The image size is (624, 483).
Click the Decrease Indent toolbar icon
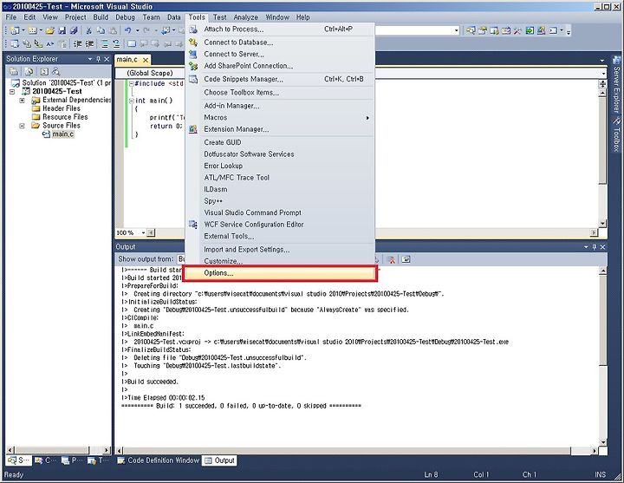(x=78, y=44)
